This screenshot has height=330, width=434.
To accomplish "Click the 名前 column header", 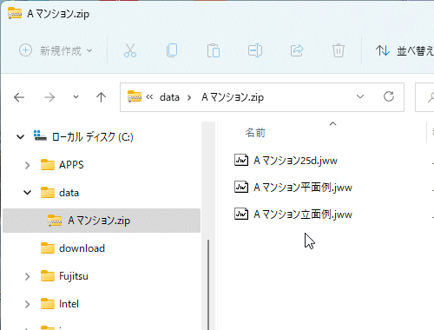I will [x=255, y=133].
